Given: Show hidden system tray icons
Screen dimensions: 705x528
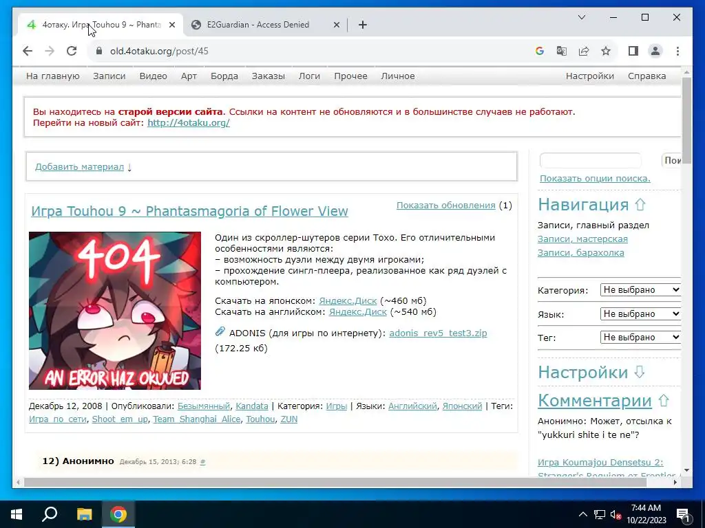Looking at the screenshot, I should coord(582,514).
